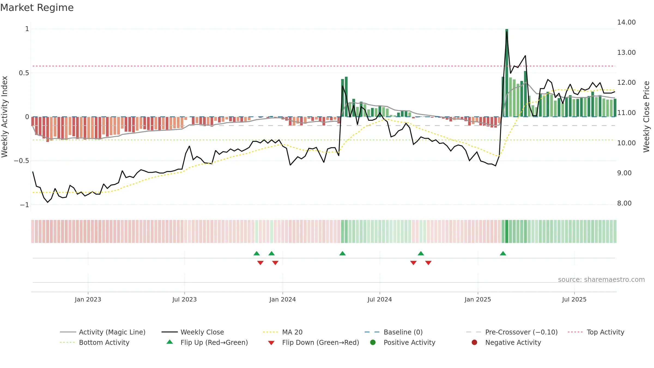This screenshot has width=654, height=368.
Task: Click the Negative Activity red circle icon
Action: pyautogui.click(x=474, y=342)
